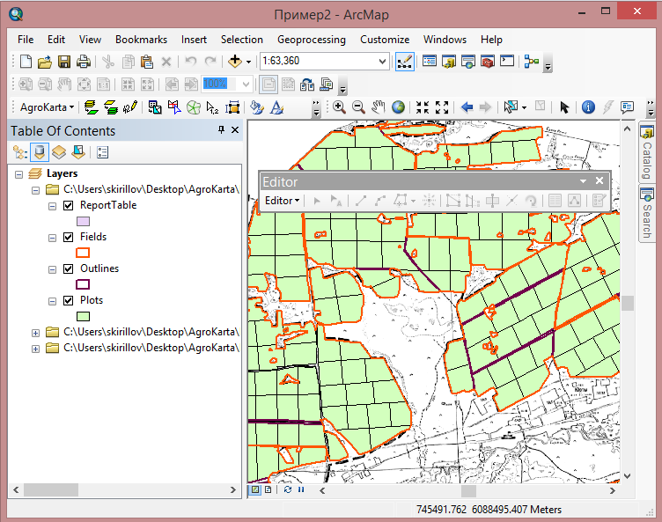Image resolution: width=662 pixels, height=522 pixels.
Task: Click the Plots layer green symbol swatch
Action: 84,316
